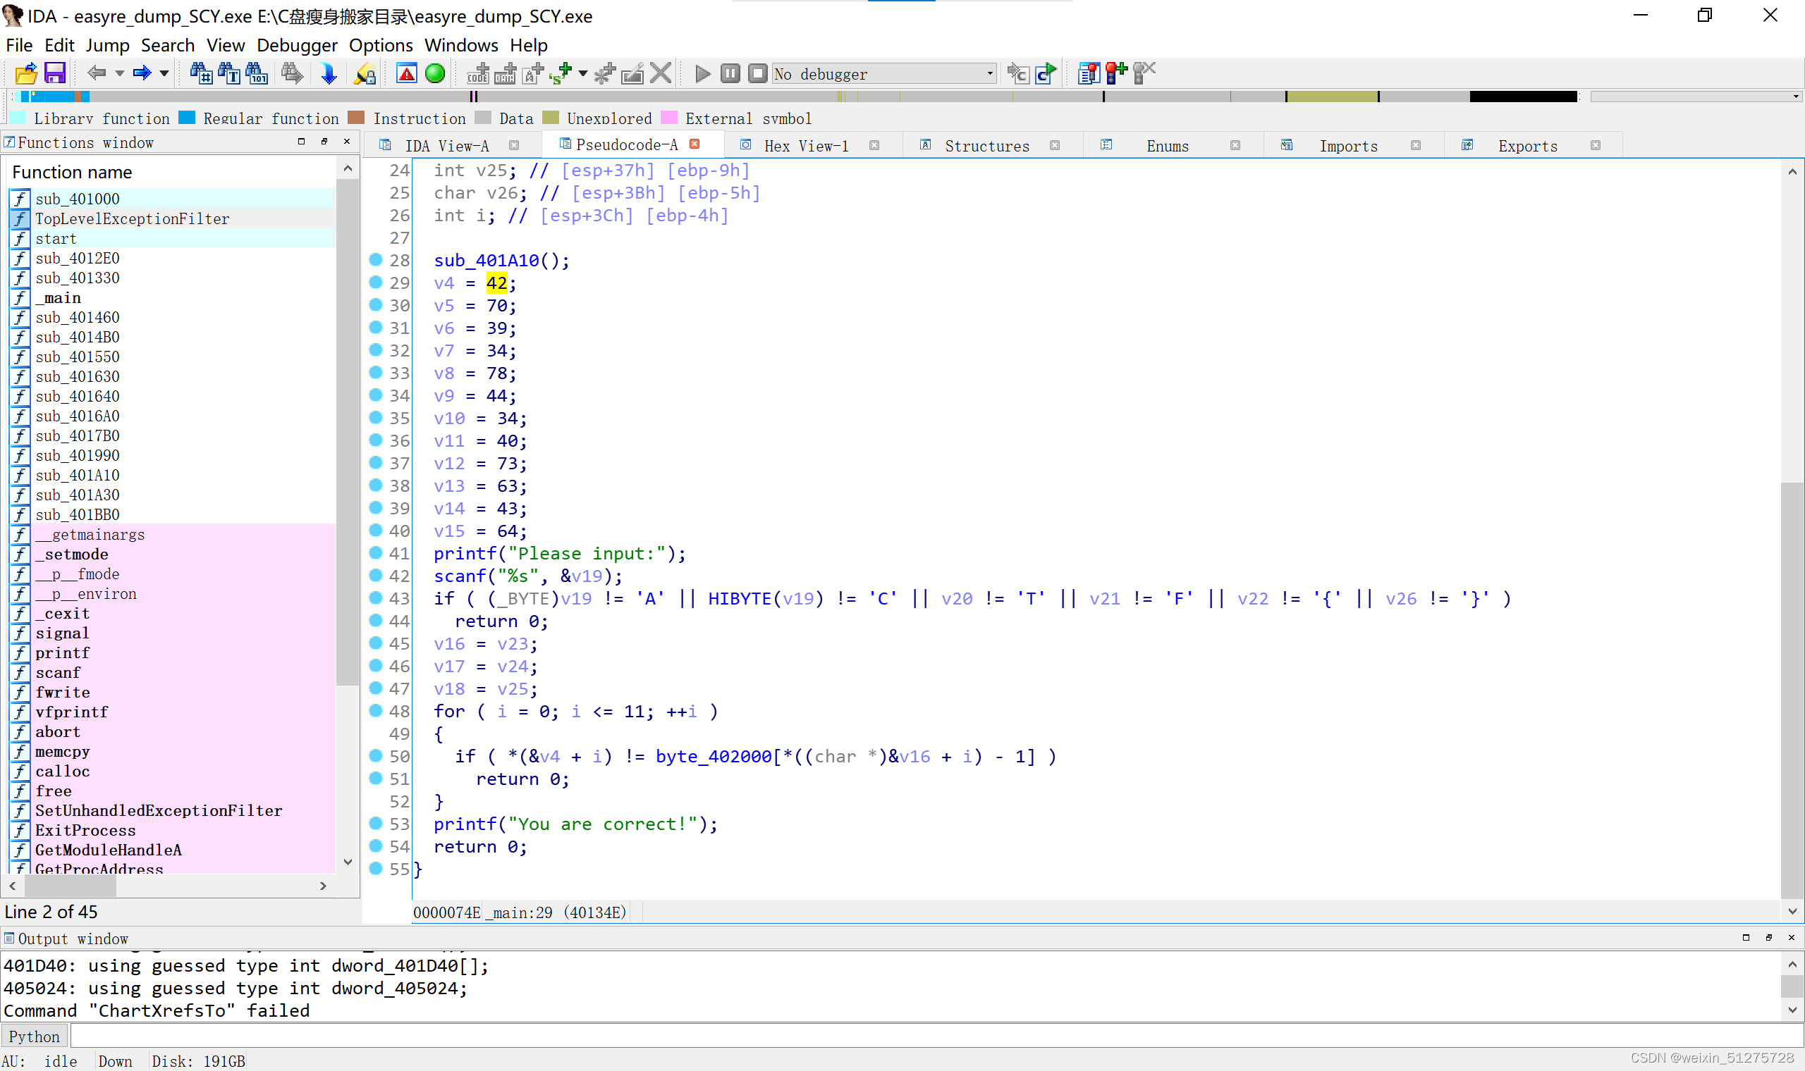Close the Output window panel
This screenshot has height=1071, width=1805.
[1792, 938]
